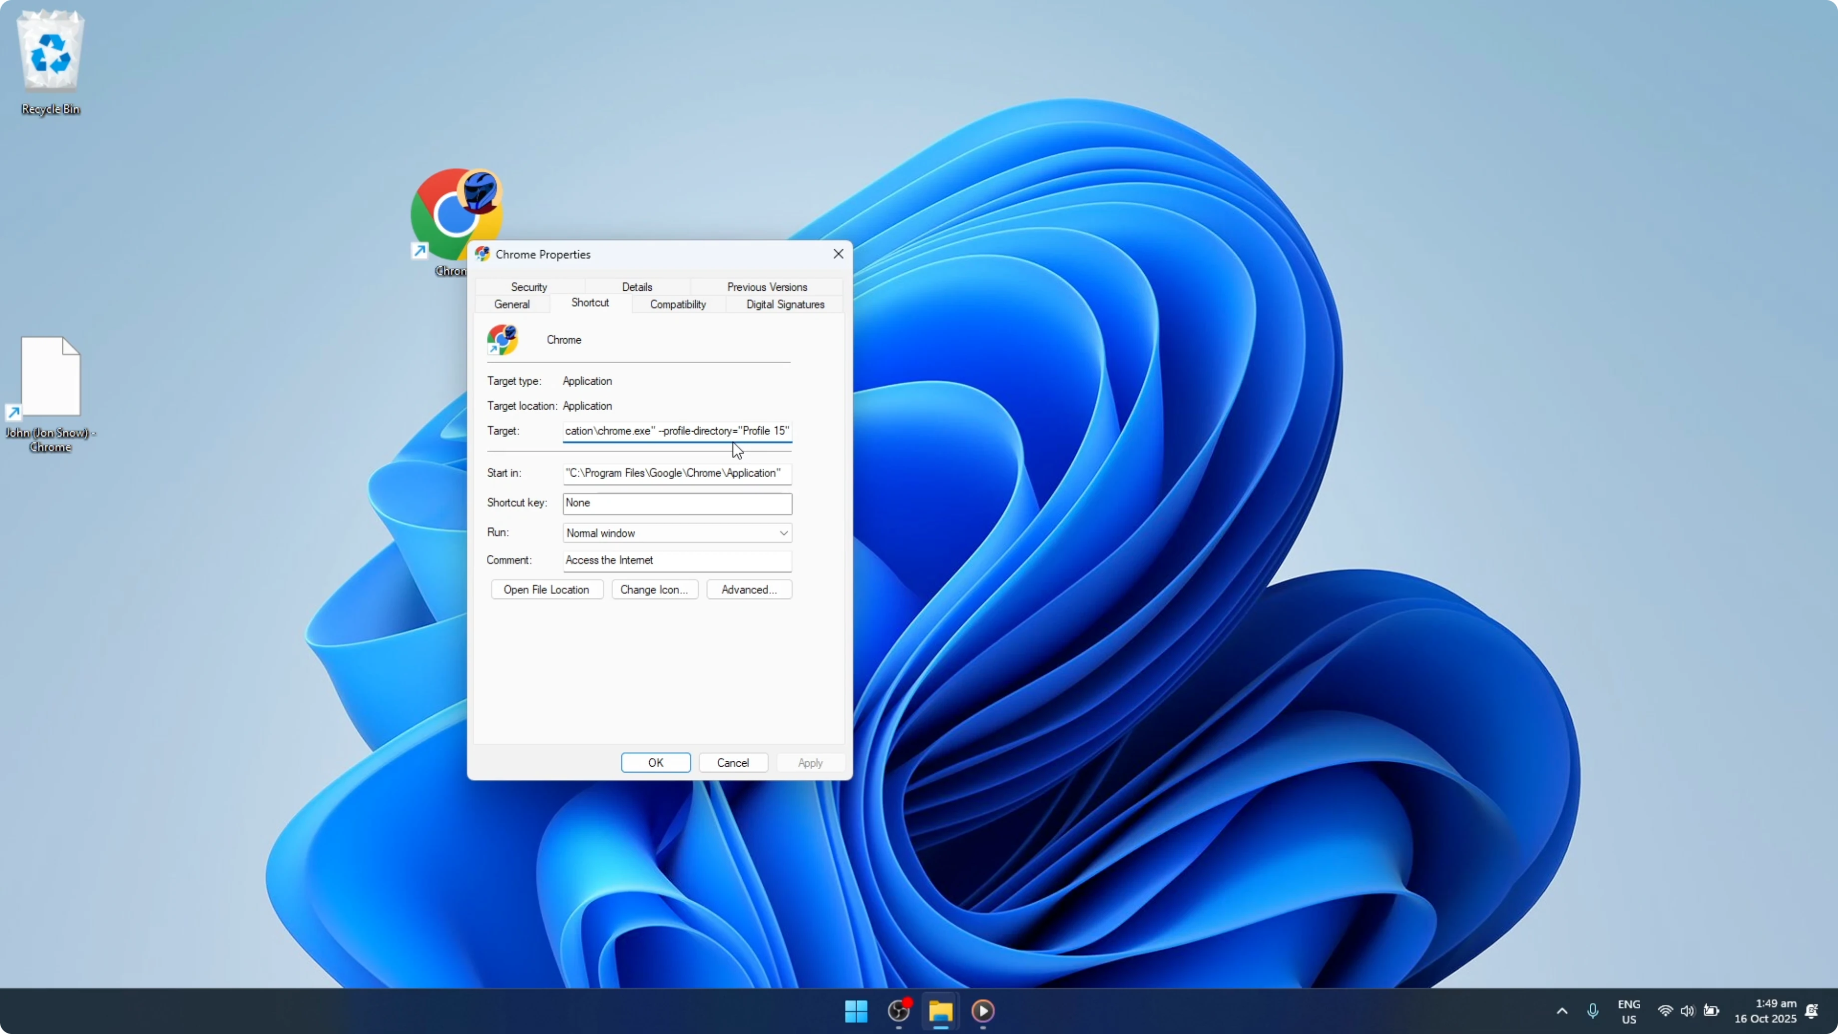This screenshot has height=1034, width=1838.
Task: Expand hidden icons in the system tray
Action: (x=1561, y=1011)
